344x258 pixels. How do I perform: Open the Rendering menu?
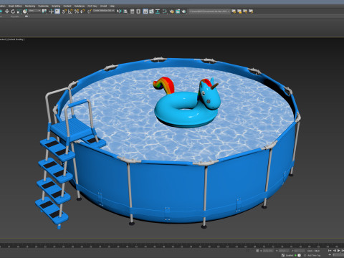pos(30,6)
